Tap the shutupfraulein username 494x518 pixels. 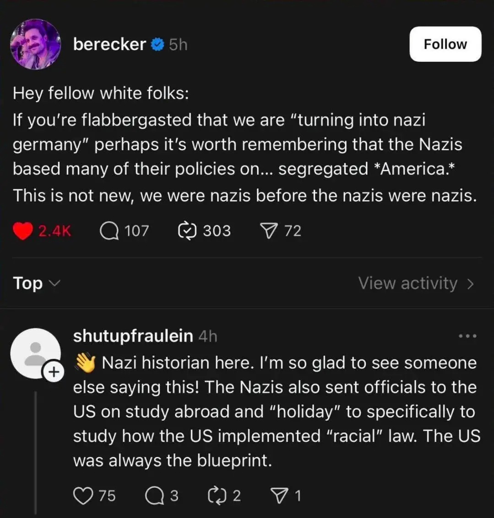tap(133, 336)
